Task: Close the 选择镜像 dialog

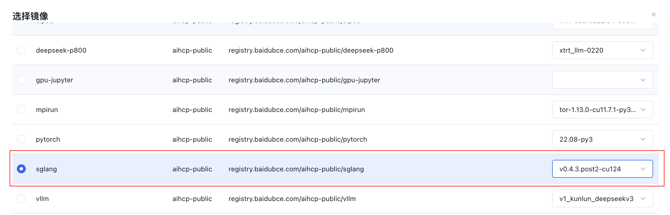Action: point(653,14)
